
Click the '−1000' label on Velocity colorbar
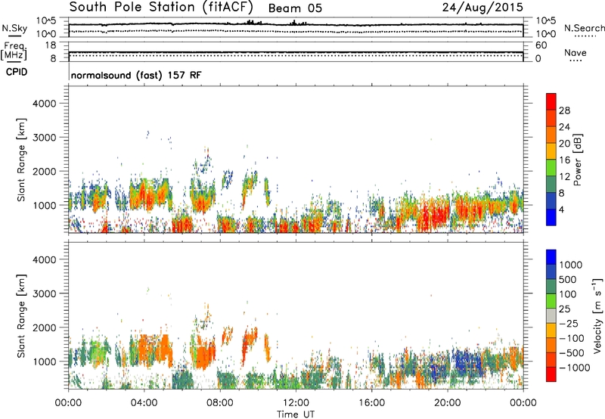[x=575, y=368]
